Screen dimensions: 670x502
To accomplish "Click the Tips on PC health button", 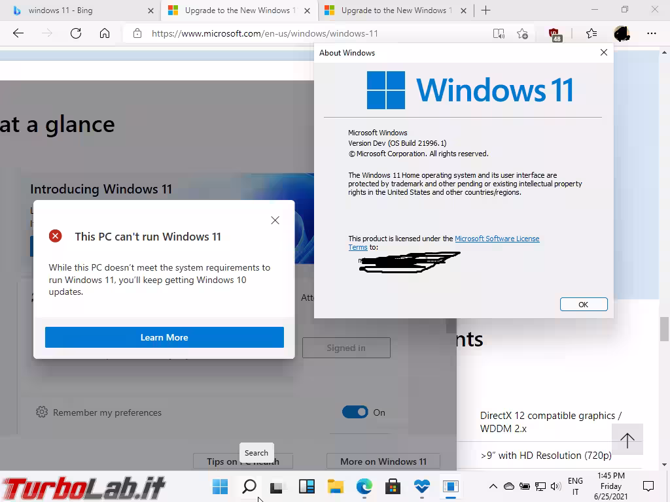I will click(243, 461).
